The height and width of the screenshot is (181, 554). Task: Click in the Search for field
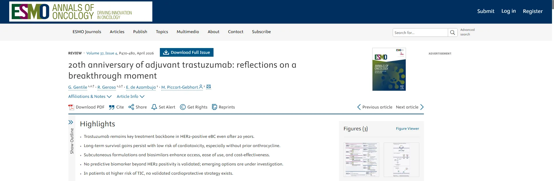[x=420, y=33]
